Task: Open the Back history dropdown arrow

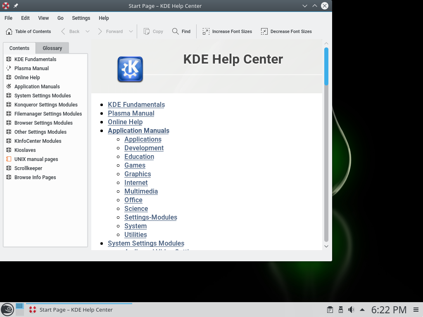Action: tap(88, 31)
